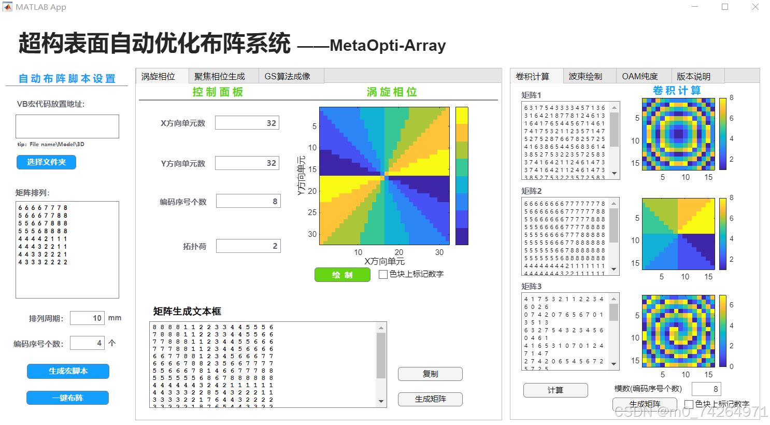Click the 排列周期 field
This screenshot has width=770, height=425.
tap(87, 318)
